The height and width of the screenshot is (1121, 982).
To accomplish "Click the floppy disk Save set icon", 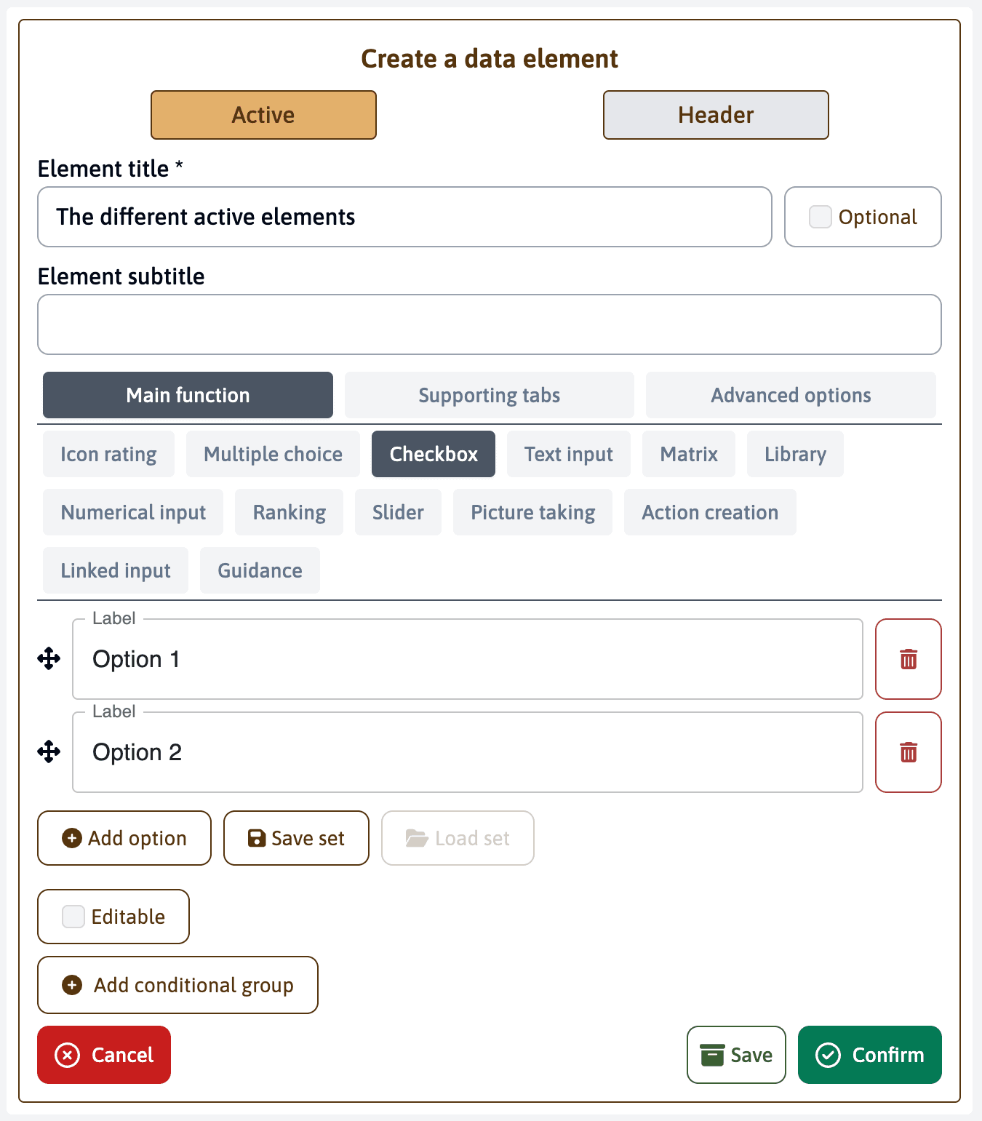I will coord(256,838).
